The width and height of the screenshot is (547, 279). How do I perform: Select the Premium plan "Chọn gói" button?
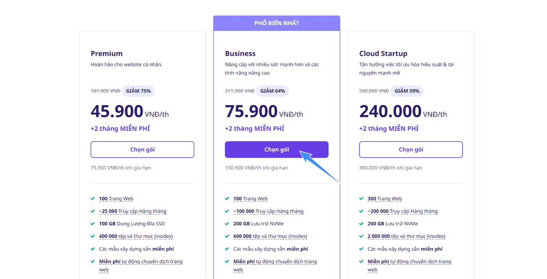tap(142, 149)
